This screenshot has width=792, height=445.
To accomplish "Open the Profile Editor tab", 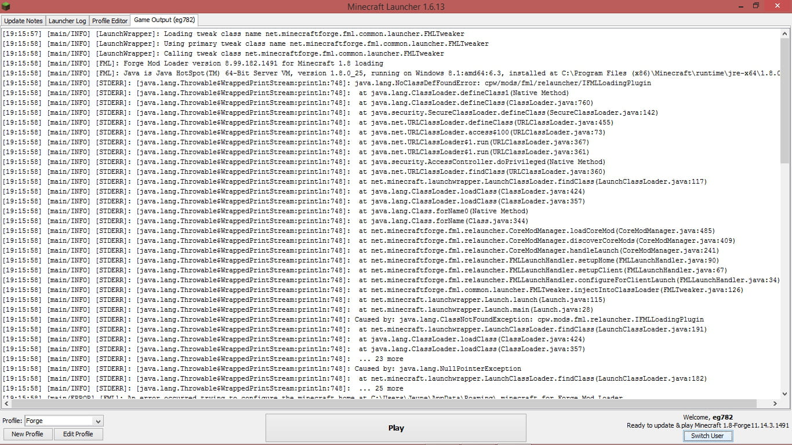I will click(x=110, y=21).
